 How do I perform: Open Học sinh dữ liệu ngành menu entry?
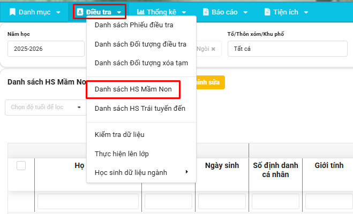[x=141, y=173]
